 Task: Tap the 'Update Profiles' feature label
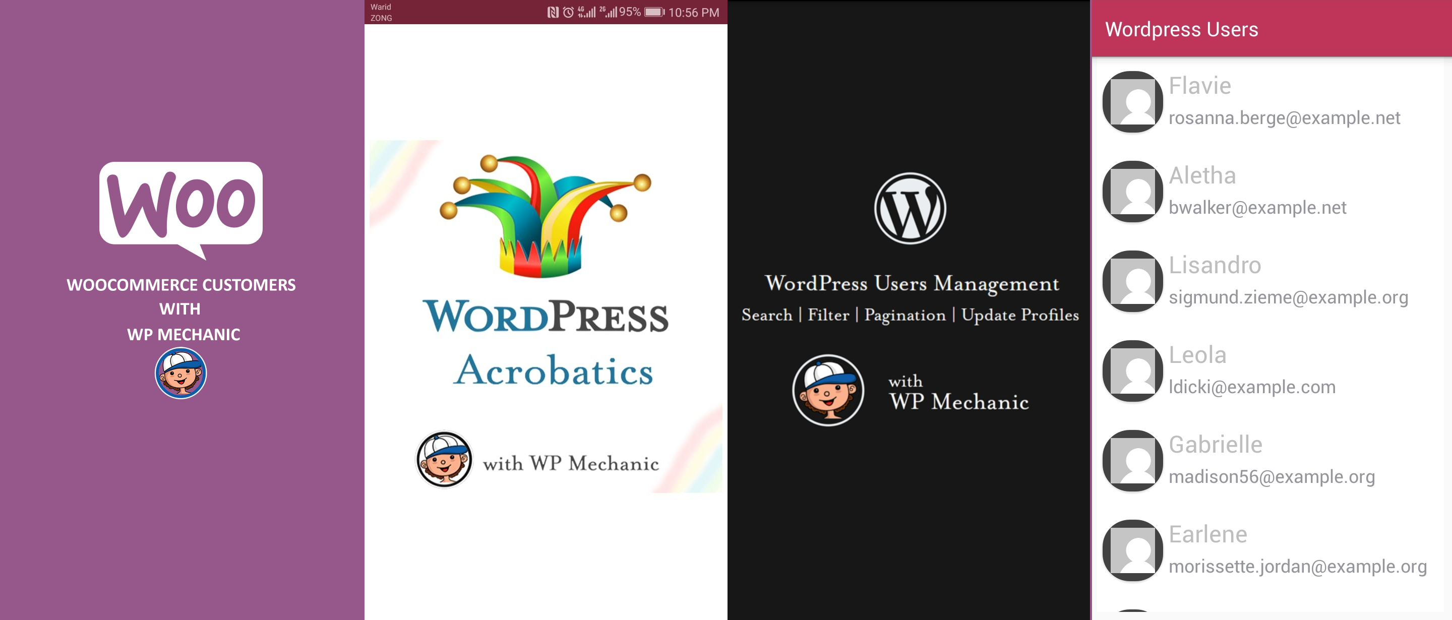click(1019, 316)
